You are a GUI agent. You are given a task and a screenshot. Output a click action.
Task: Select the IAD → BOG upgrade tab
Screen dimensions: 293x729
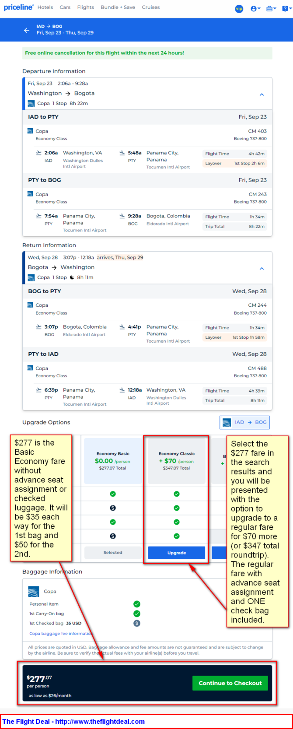tap(244, 422)
